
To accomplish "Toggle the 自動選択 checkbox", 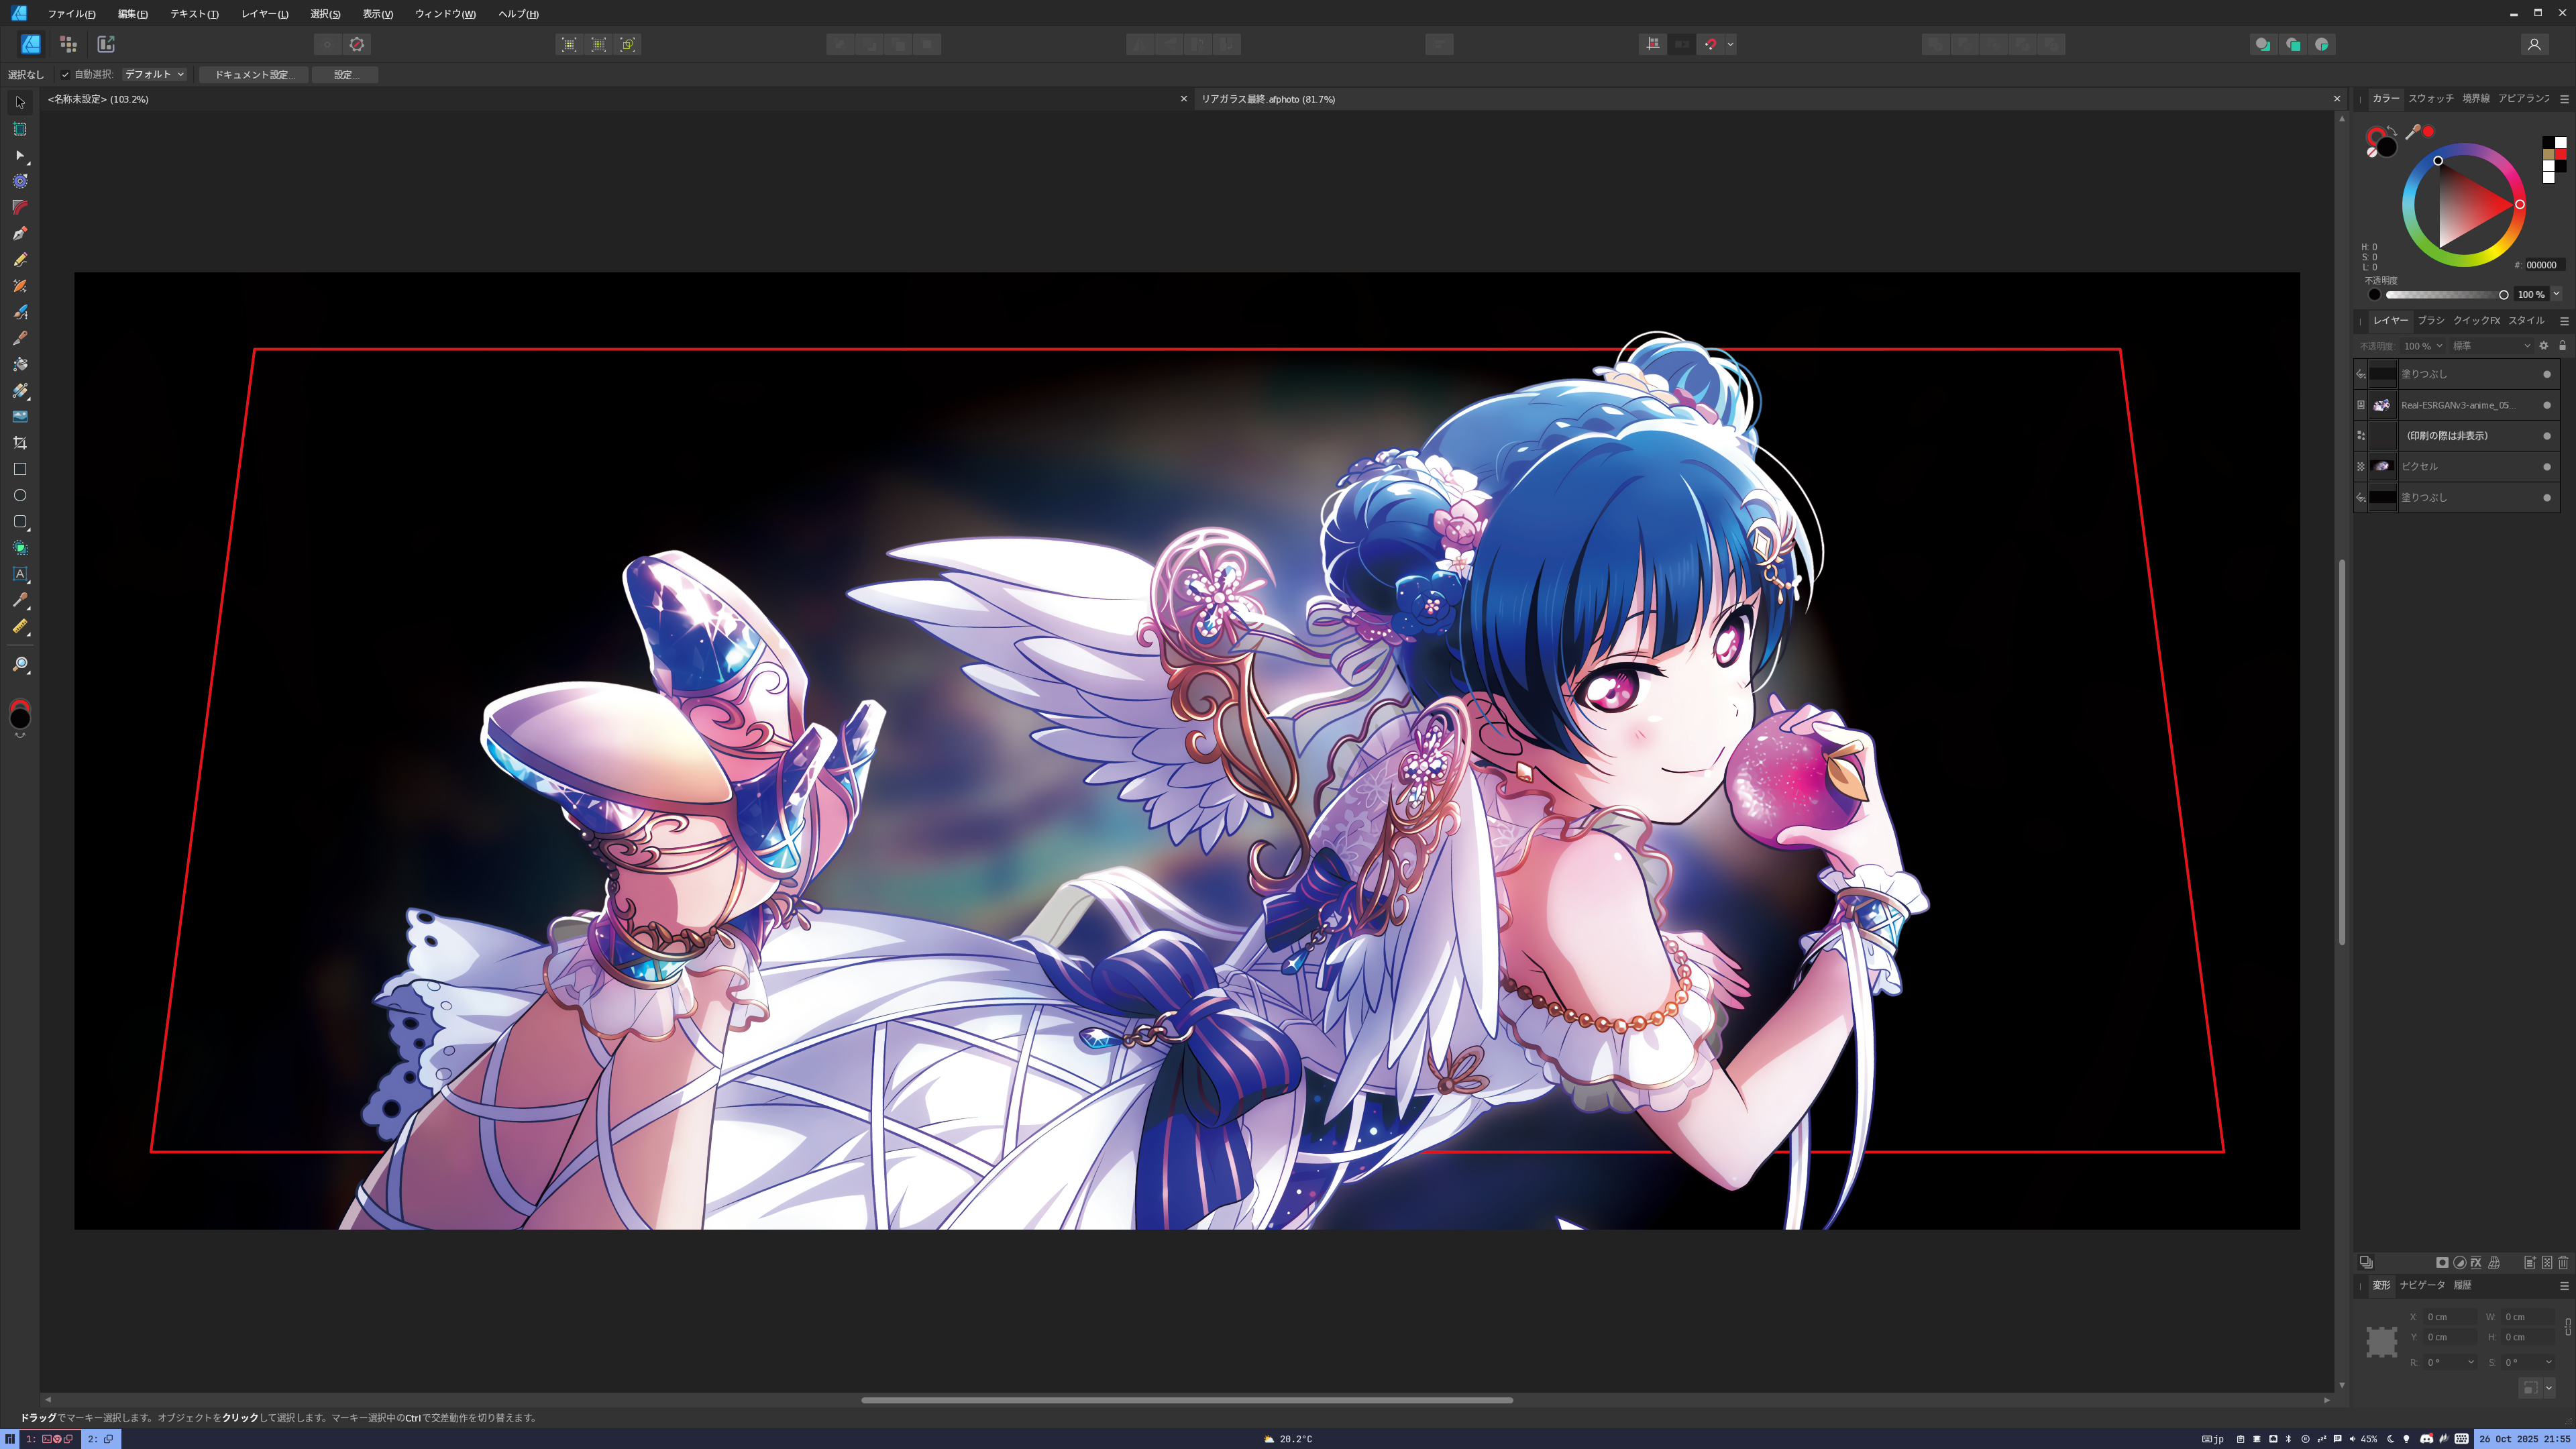I will (x=65, y=75).
